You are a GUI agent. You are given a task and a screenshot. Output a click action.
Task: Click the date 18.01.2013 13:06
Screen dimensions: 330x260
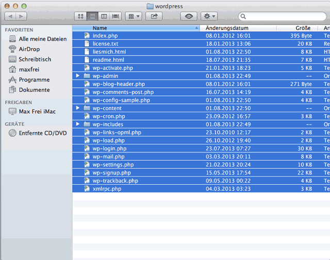[228, 44]
